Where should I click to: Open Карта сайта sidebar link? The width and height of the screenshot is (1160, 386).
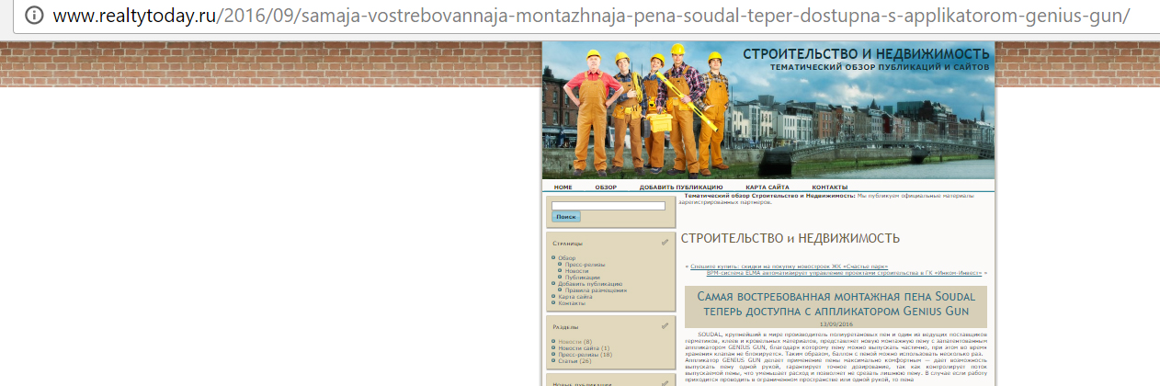click(x=574, y=297)
